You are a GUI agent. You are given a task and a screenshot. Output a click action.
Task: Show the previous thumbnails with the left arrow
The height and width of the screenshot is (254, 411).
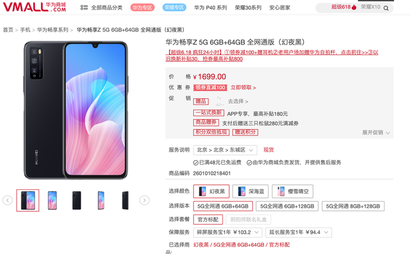pyautogui.click(x=8, y=201)
